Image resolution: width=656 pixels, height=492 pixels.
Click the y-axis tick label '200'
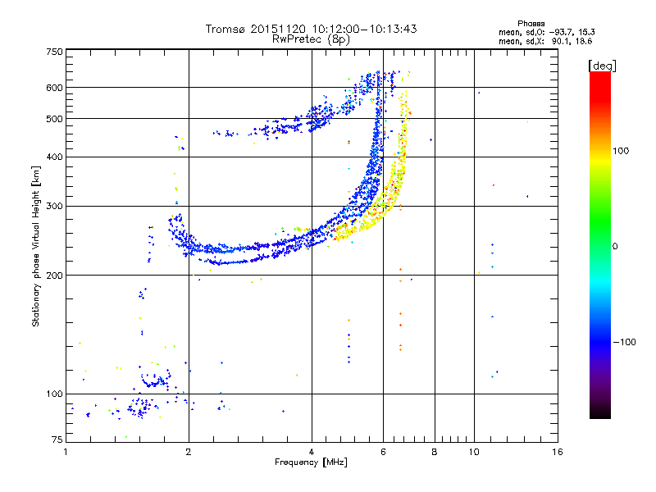[x=54, y=276]
